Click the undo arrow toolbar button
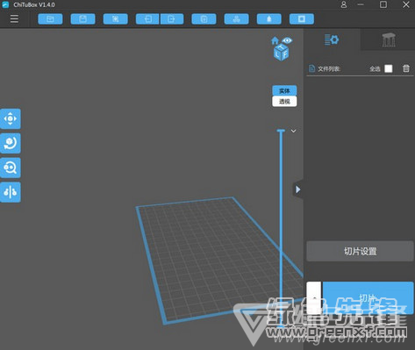Viewport: 415px width, 350px height. (147, 19)
